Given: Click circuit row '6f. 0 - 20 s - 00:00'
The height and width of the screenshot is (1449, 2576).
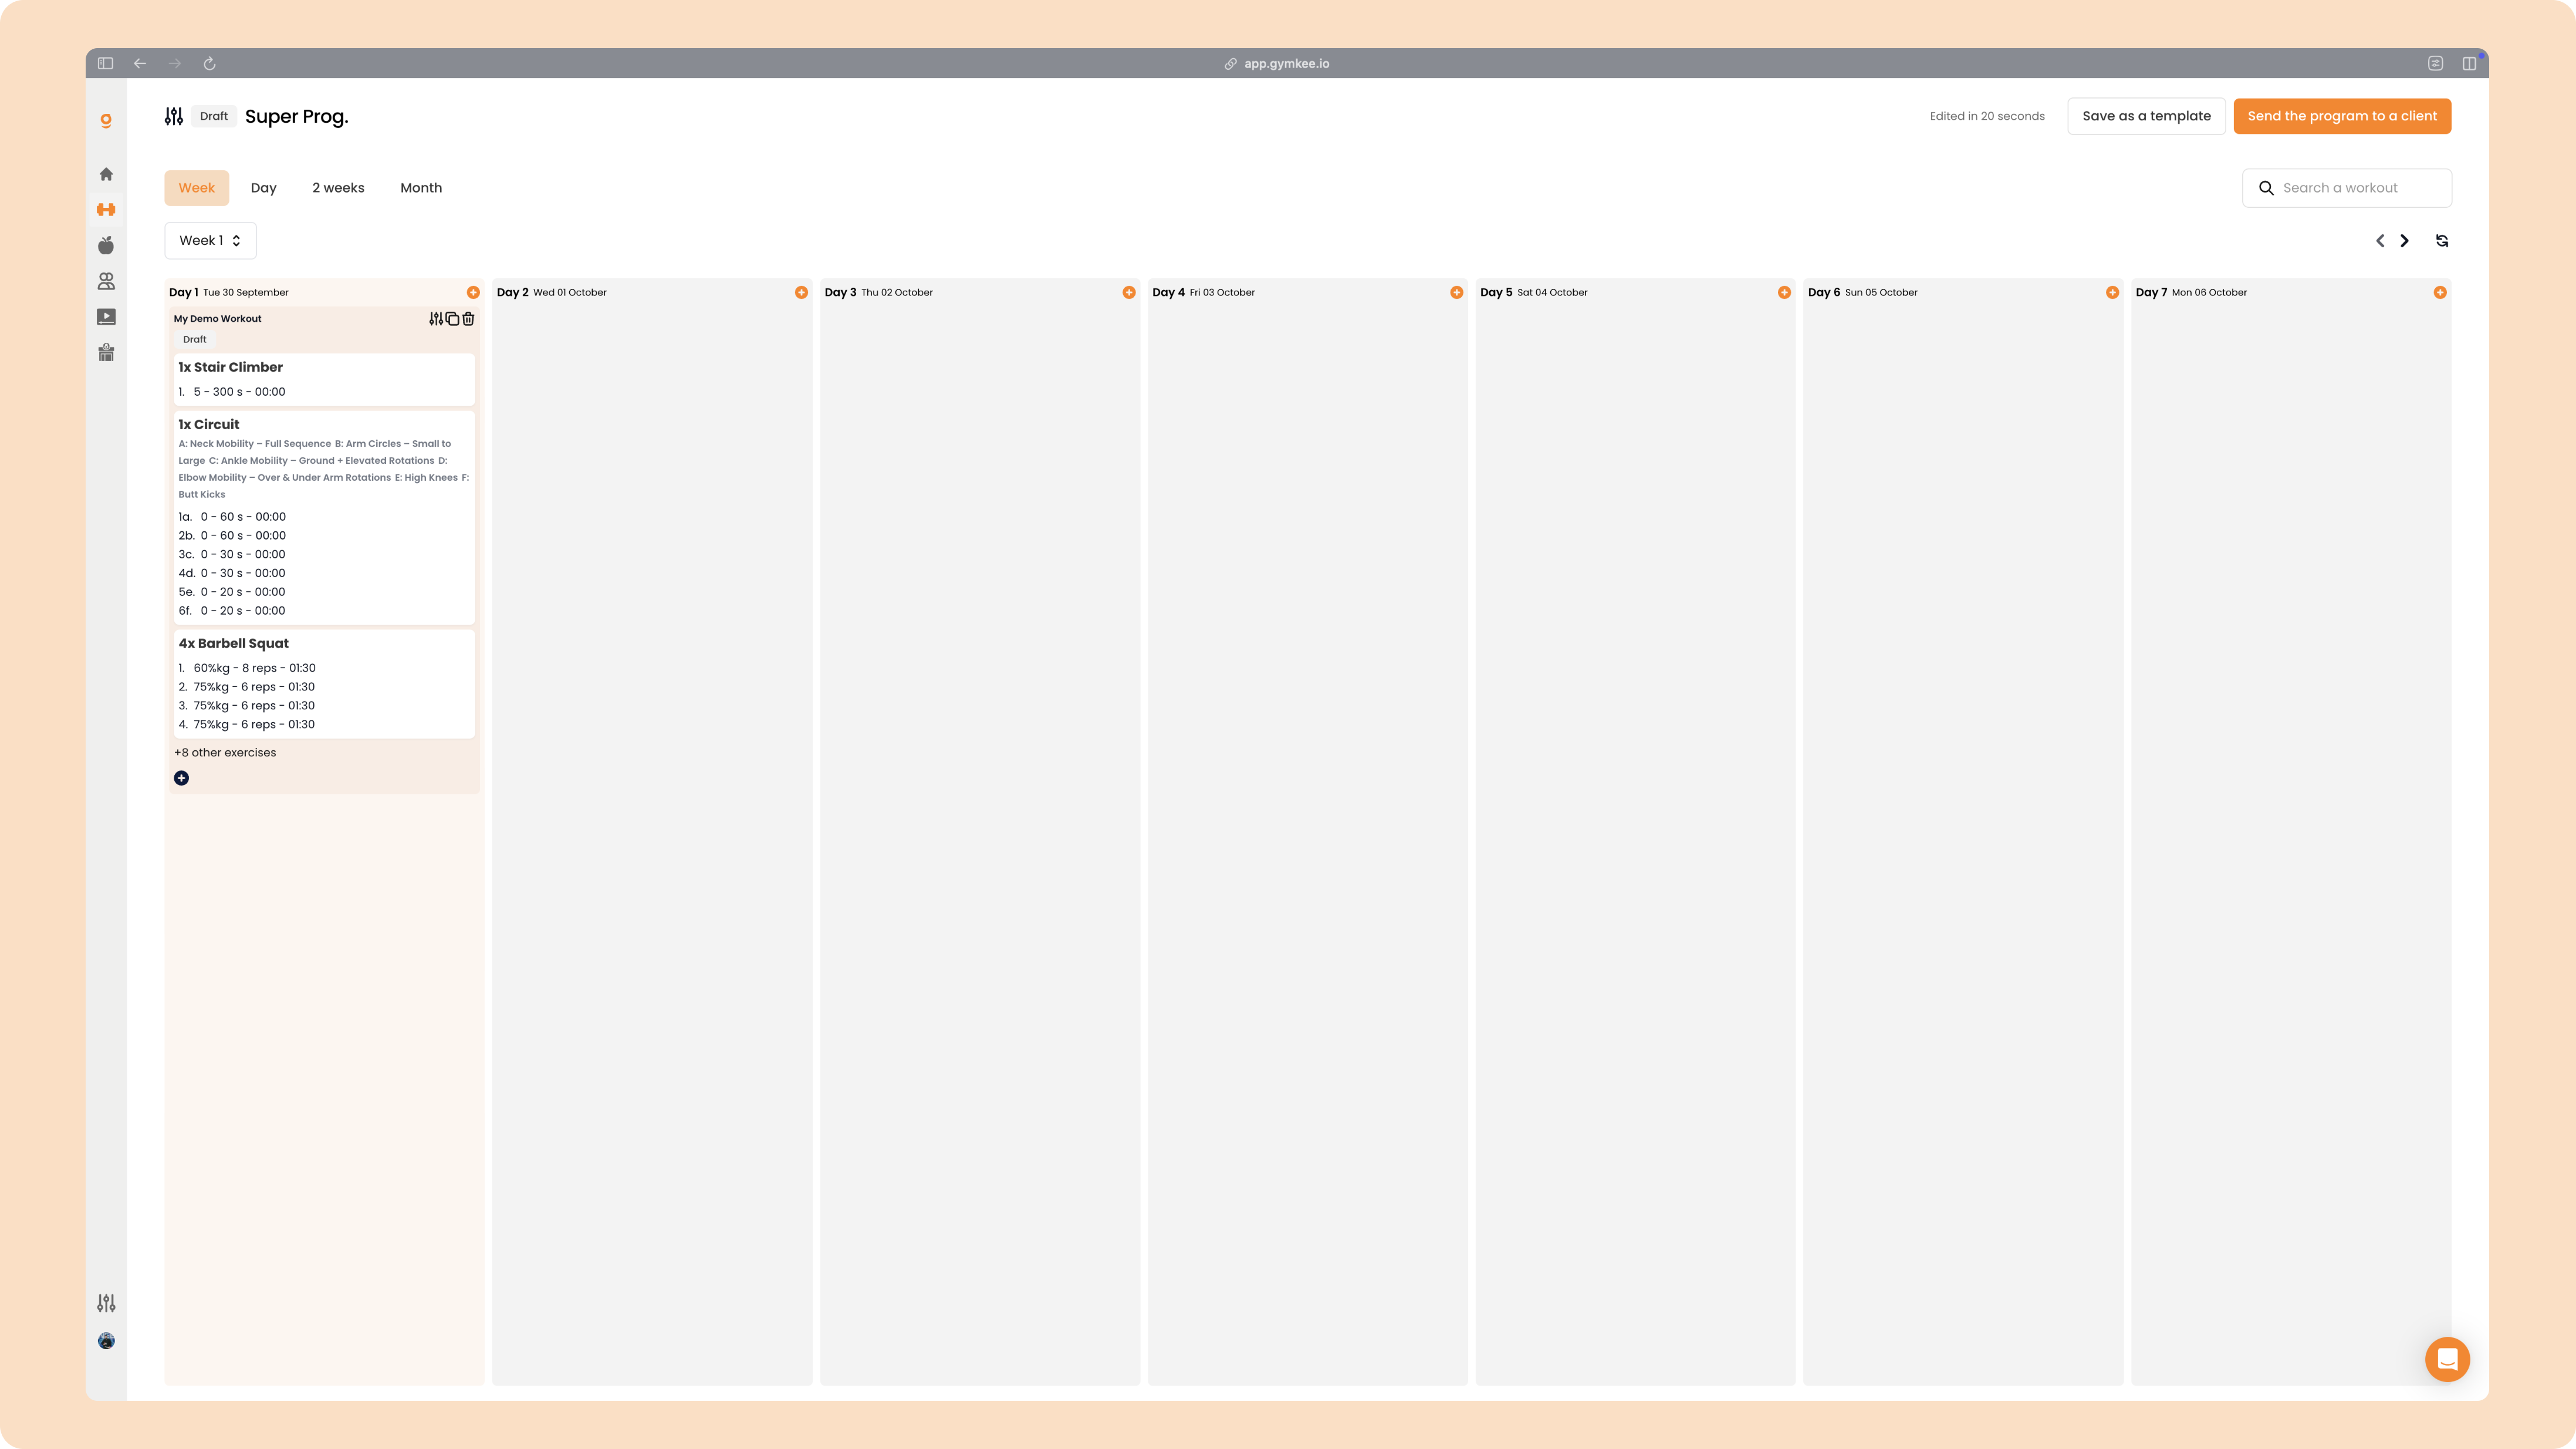Looking at the screenshot, I should 232,611.
